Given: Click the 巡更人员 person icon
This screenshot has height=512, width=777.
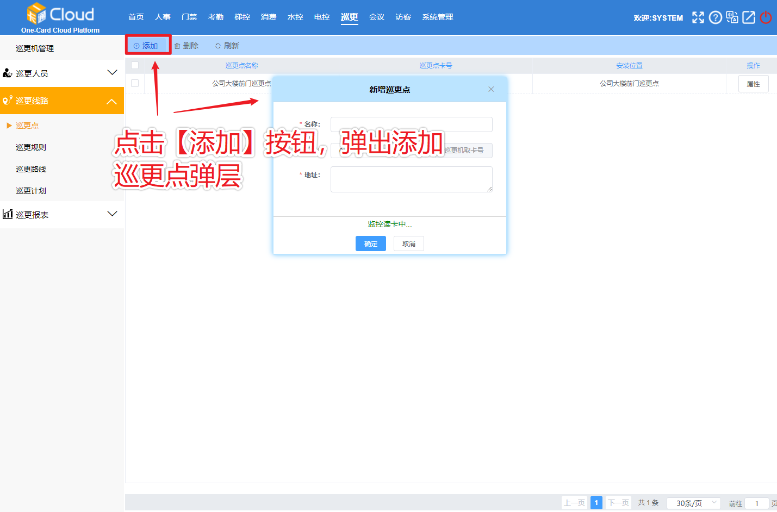Looking at the screenshot, I should click(8, 73).
